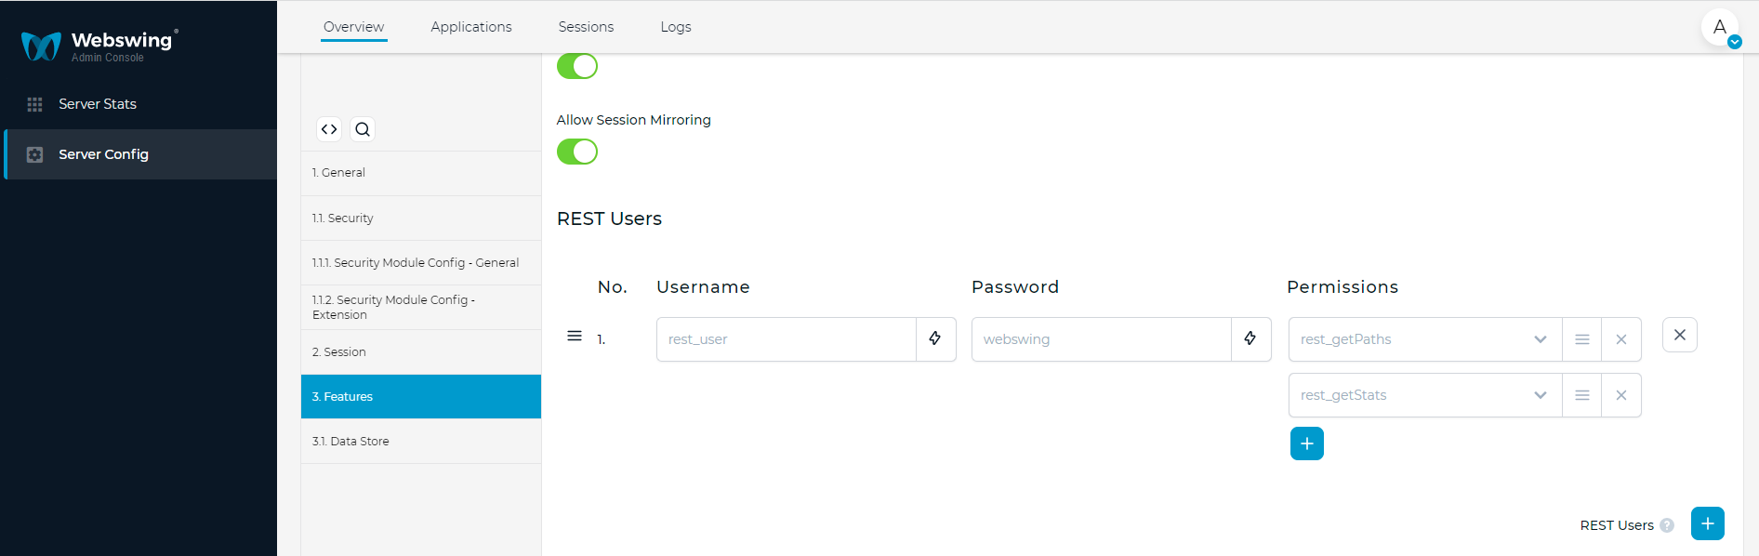Click the Server Config gear icon
The image size is (1759, 556).
tap(35, 154)
